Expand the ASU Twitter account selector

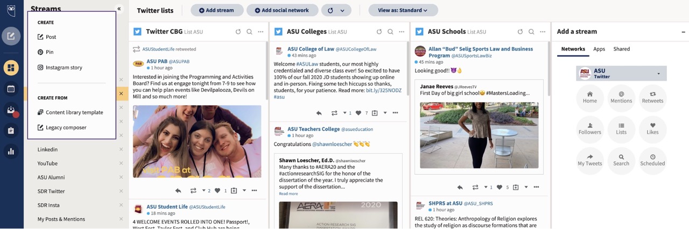(x=658, y=74)
